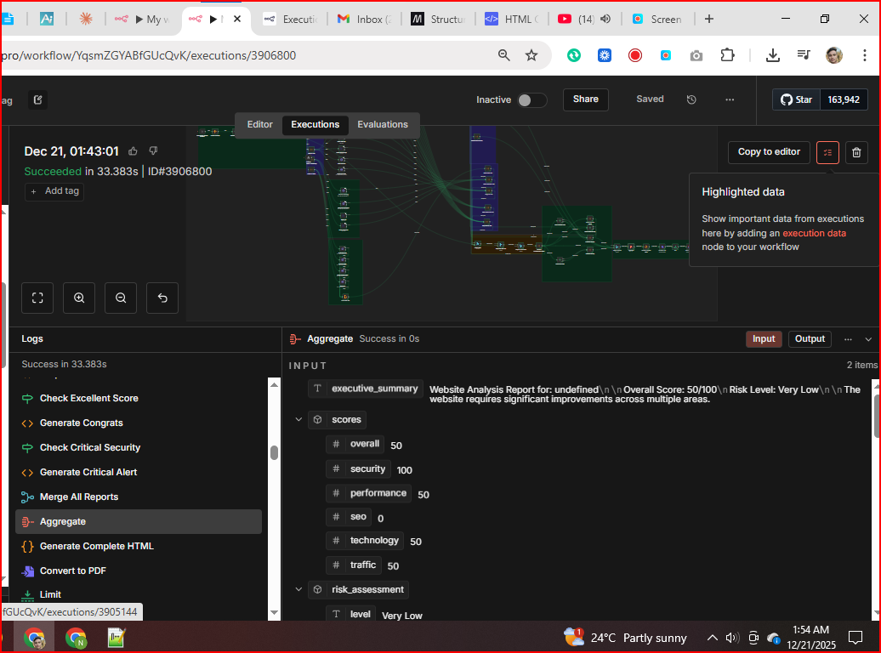This screenshot has width=881, height=653.
Task: Collapse the scores section in Input panel
Action: (298, 419)
